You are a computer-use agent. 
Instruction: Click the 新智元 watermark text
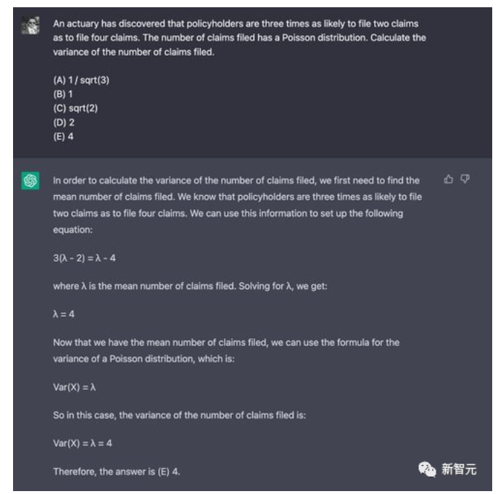click(460, 469)
